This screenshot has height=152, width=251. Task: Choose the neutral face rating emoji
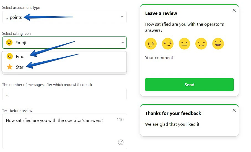click(x=184, y=44)
